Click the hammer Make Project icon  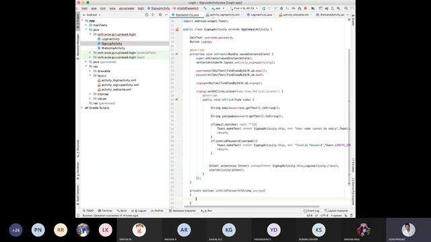coord(205,8)
